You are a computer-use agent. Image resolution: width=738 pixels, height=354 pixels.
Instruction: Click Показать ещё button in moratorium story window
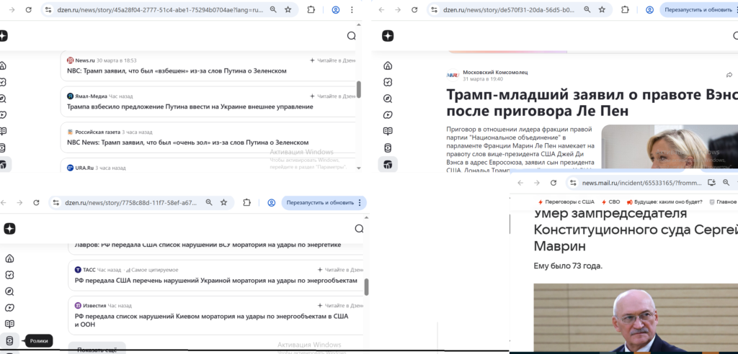pyautogui.click(x=97, y=349)
